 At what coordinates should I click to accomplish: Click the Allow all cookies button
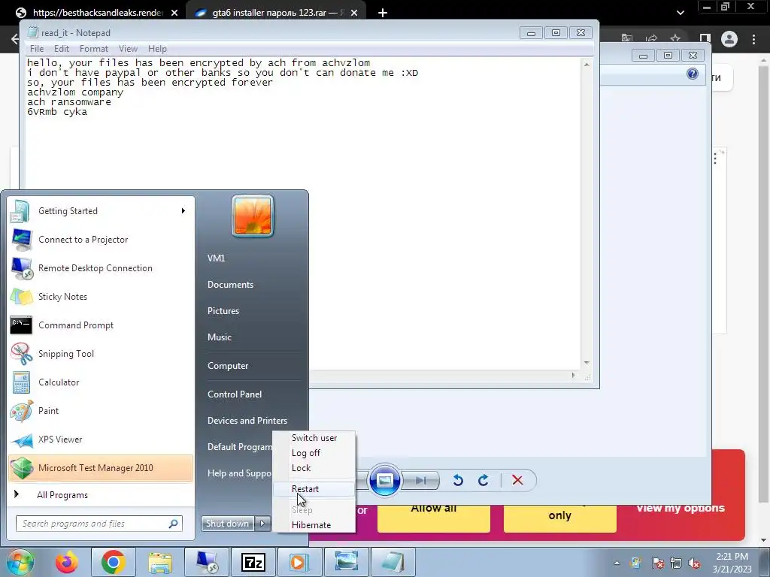tap(434, 517)
